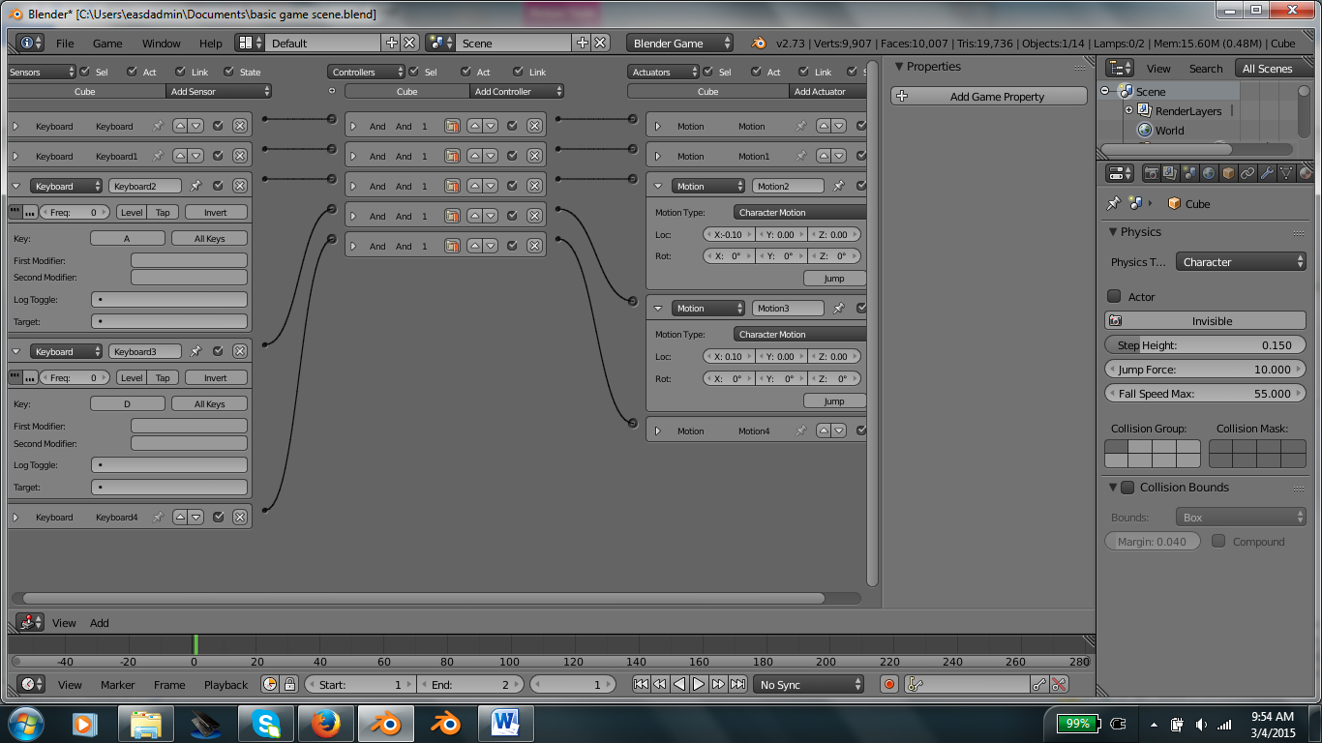Move the Keyboard1 sensor down
Screen dimensions: 1322x743
point(195,156)
